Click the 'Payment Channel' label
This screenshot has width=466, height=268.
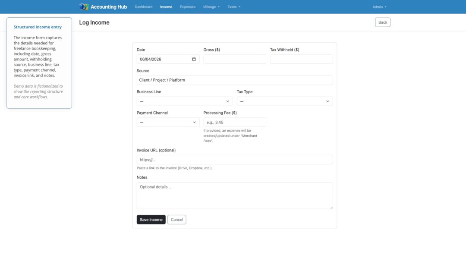click(152, 113)
